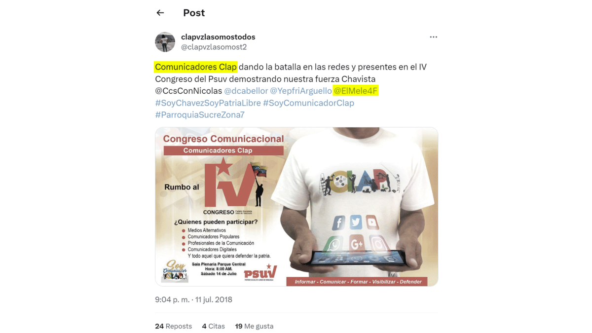This screenshot has width=592, height=333.
Task: Open the @dcabellor mention
Action: click(246, 91)
